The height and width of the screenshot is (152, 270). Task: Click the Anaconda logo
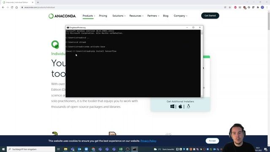pos(62,16)
